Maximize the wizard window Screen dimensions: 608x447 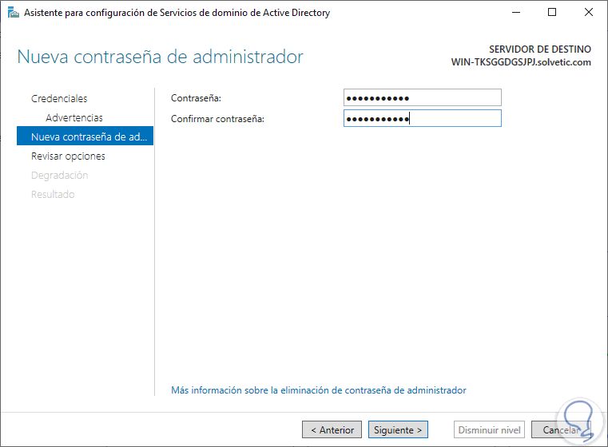[x=552, y=13]
